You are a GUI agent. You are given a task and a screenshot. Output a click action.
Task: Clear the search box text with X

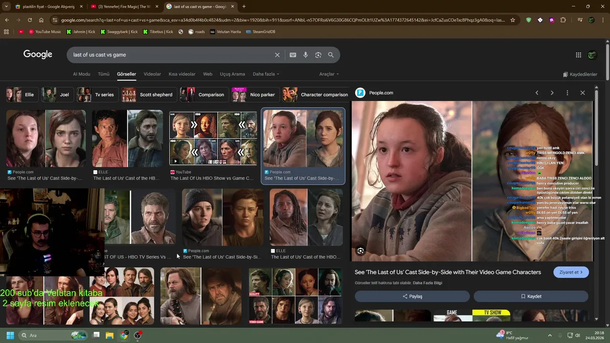(277, 55)
